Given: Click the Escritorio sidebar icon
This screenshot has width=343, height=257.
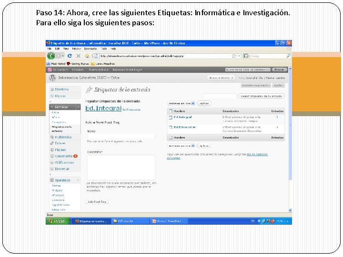Looking at the screenshot, I should [52, 89].
